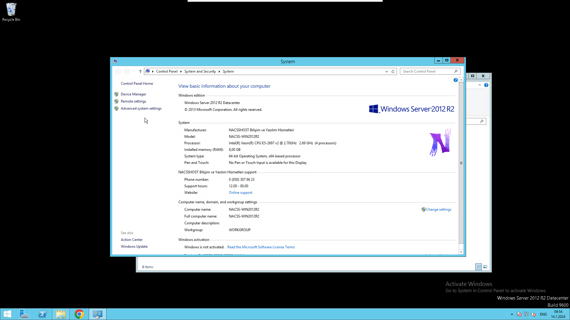Click the search magnifier in Search Control Panel

click(x=456, y=71)
